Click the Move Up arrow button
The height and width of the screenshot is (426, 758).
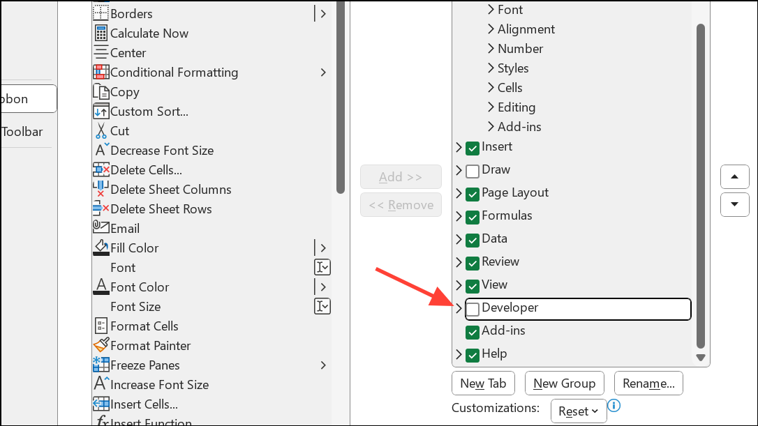tap(734, 176)
